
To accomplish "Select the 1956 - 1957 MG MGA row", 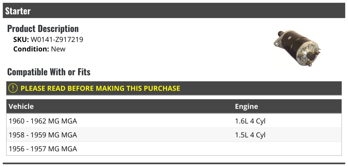I will [174, 149].
